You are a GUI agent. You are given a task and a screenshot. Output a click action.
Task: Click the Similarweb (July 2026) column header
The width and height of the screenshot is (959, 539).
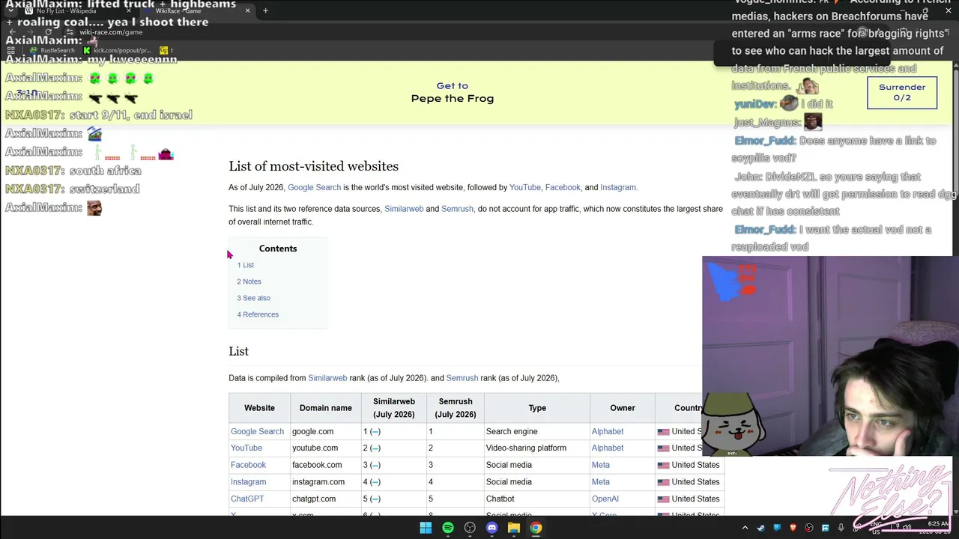click(x=394, y=408)
